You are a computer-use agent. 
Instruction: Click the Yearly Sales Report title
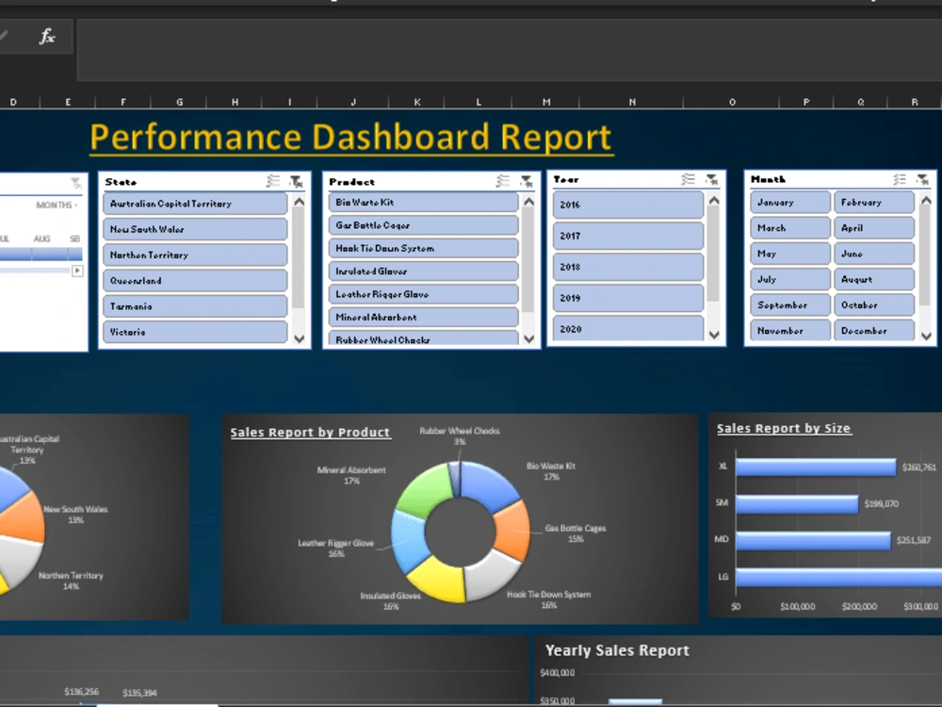pos(617,650)
